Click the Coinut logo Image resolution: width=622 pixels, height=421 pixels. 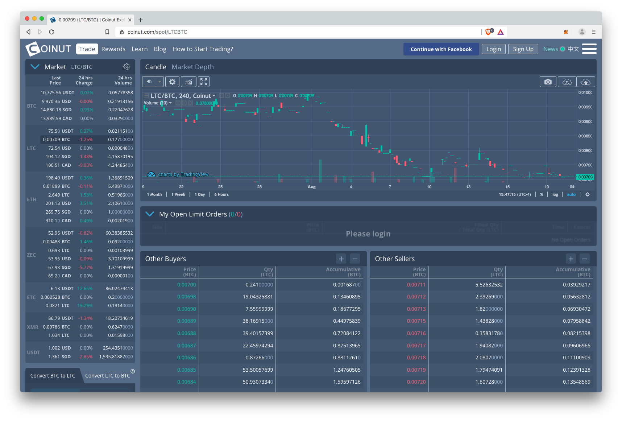tap(49, 49)
